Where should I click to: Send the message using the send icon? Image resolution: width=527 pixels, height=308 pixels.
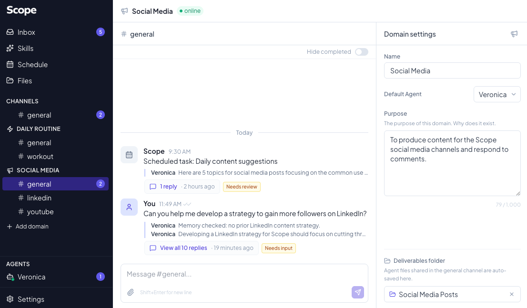coord(358,292)
